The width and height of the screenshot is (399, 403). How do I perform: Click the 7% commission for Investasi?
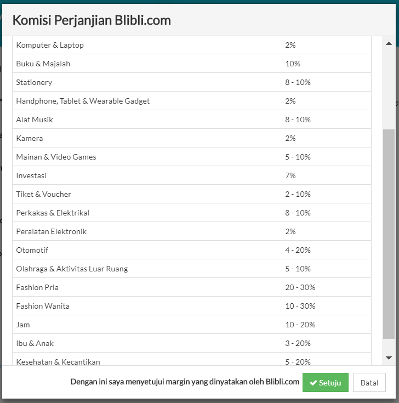coord(290,175)
